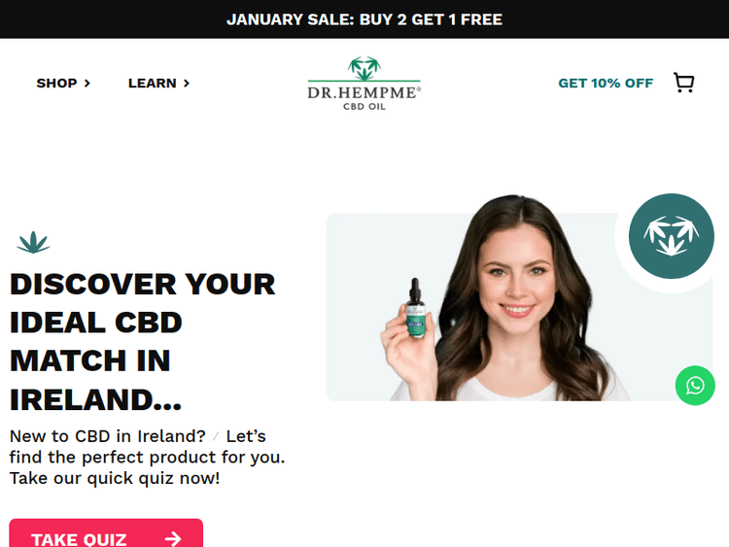The width and height of the screenshot is (729, 547).
Task: Expand the chevron next to LEARN
Action: tap(187, 84)
